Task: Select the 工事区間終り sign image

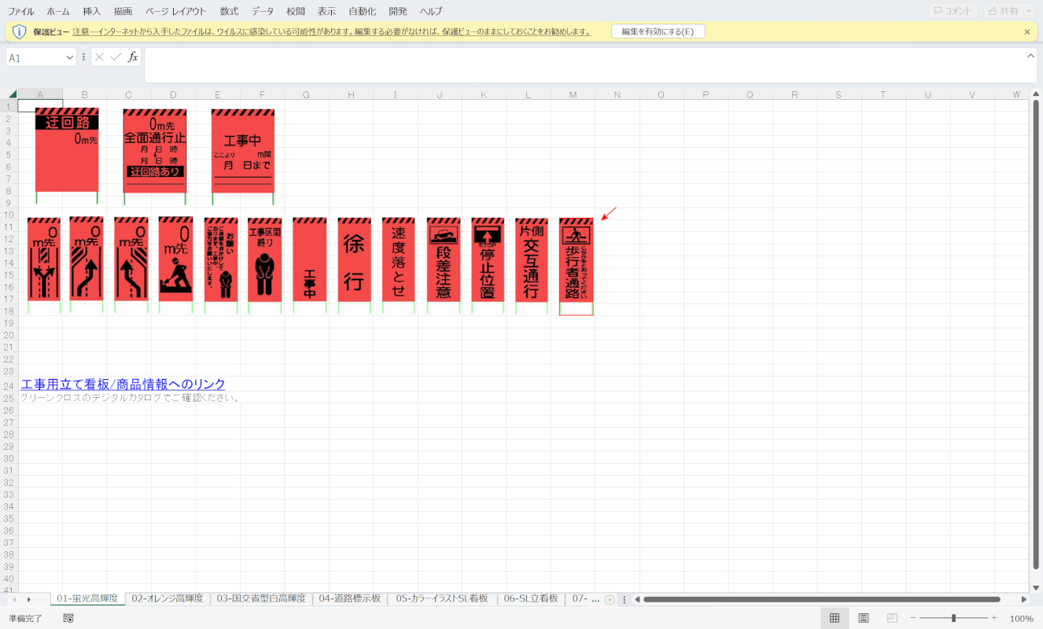Action: tap(265, 266)
